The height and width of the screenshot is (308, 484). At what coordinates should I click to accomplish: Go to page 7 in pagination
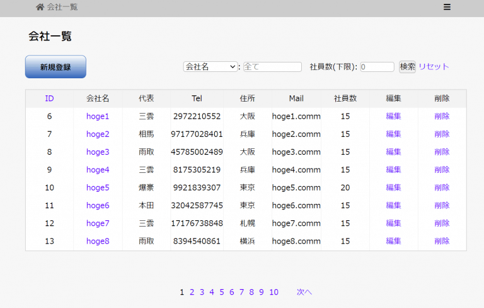(242, 292)
